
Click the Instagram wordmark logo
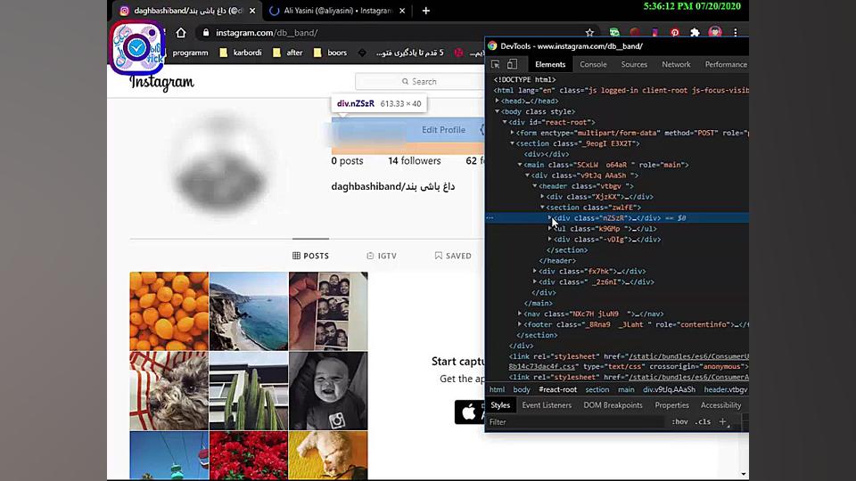pos(161,82)
